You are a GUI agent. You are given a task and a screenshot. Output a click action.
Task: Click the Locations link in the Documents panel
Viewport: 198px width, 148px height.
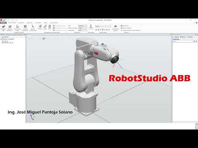tap(176, 39)
